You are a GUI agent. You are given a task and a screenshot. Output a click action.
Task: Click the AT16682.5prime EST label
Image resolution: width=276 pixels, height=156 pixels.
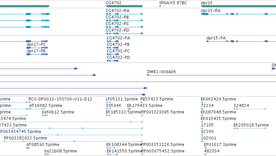[46, 106]
